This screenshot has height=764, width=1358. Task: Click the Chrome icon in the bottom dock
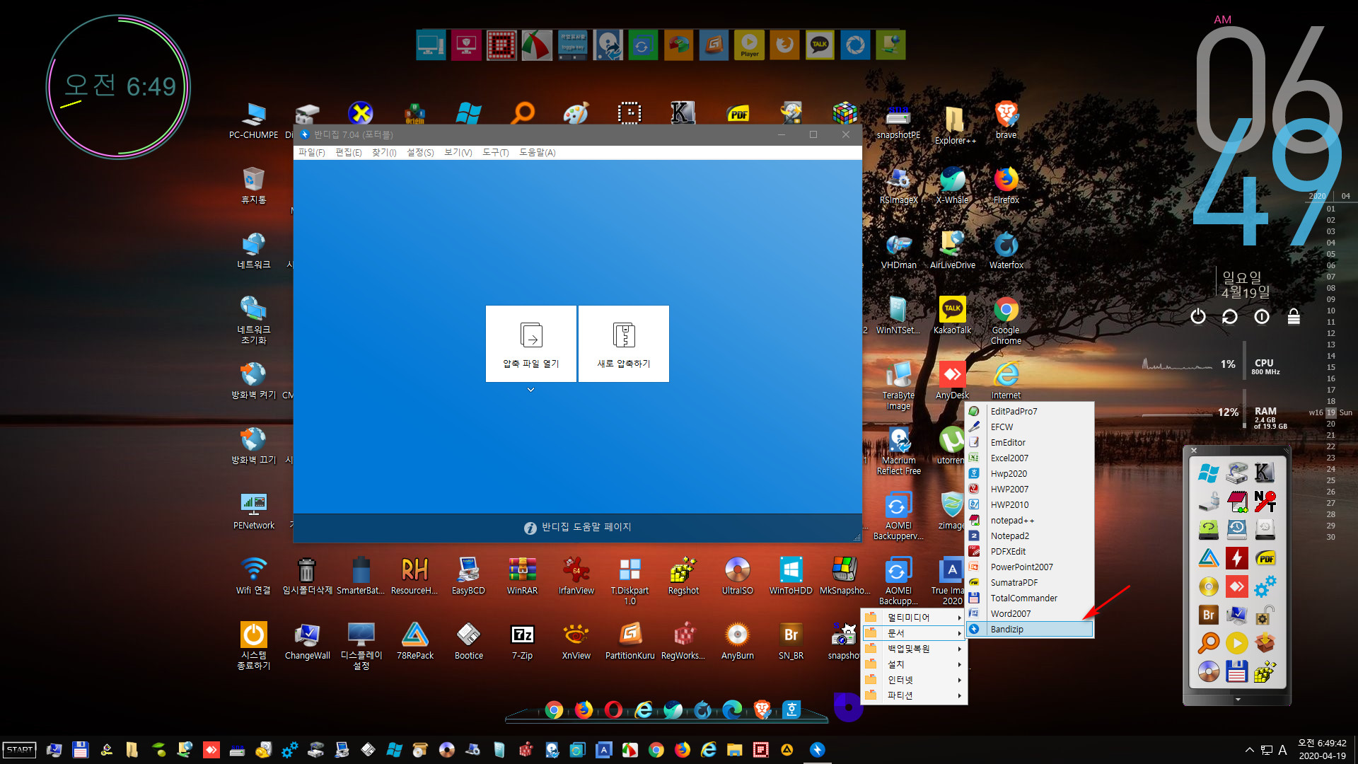coord(554,710)
